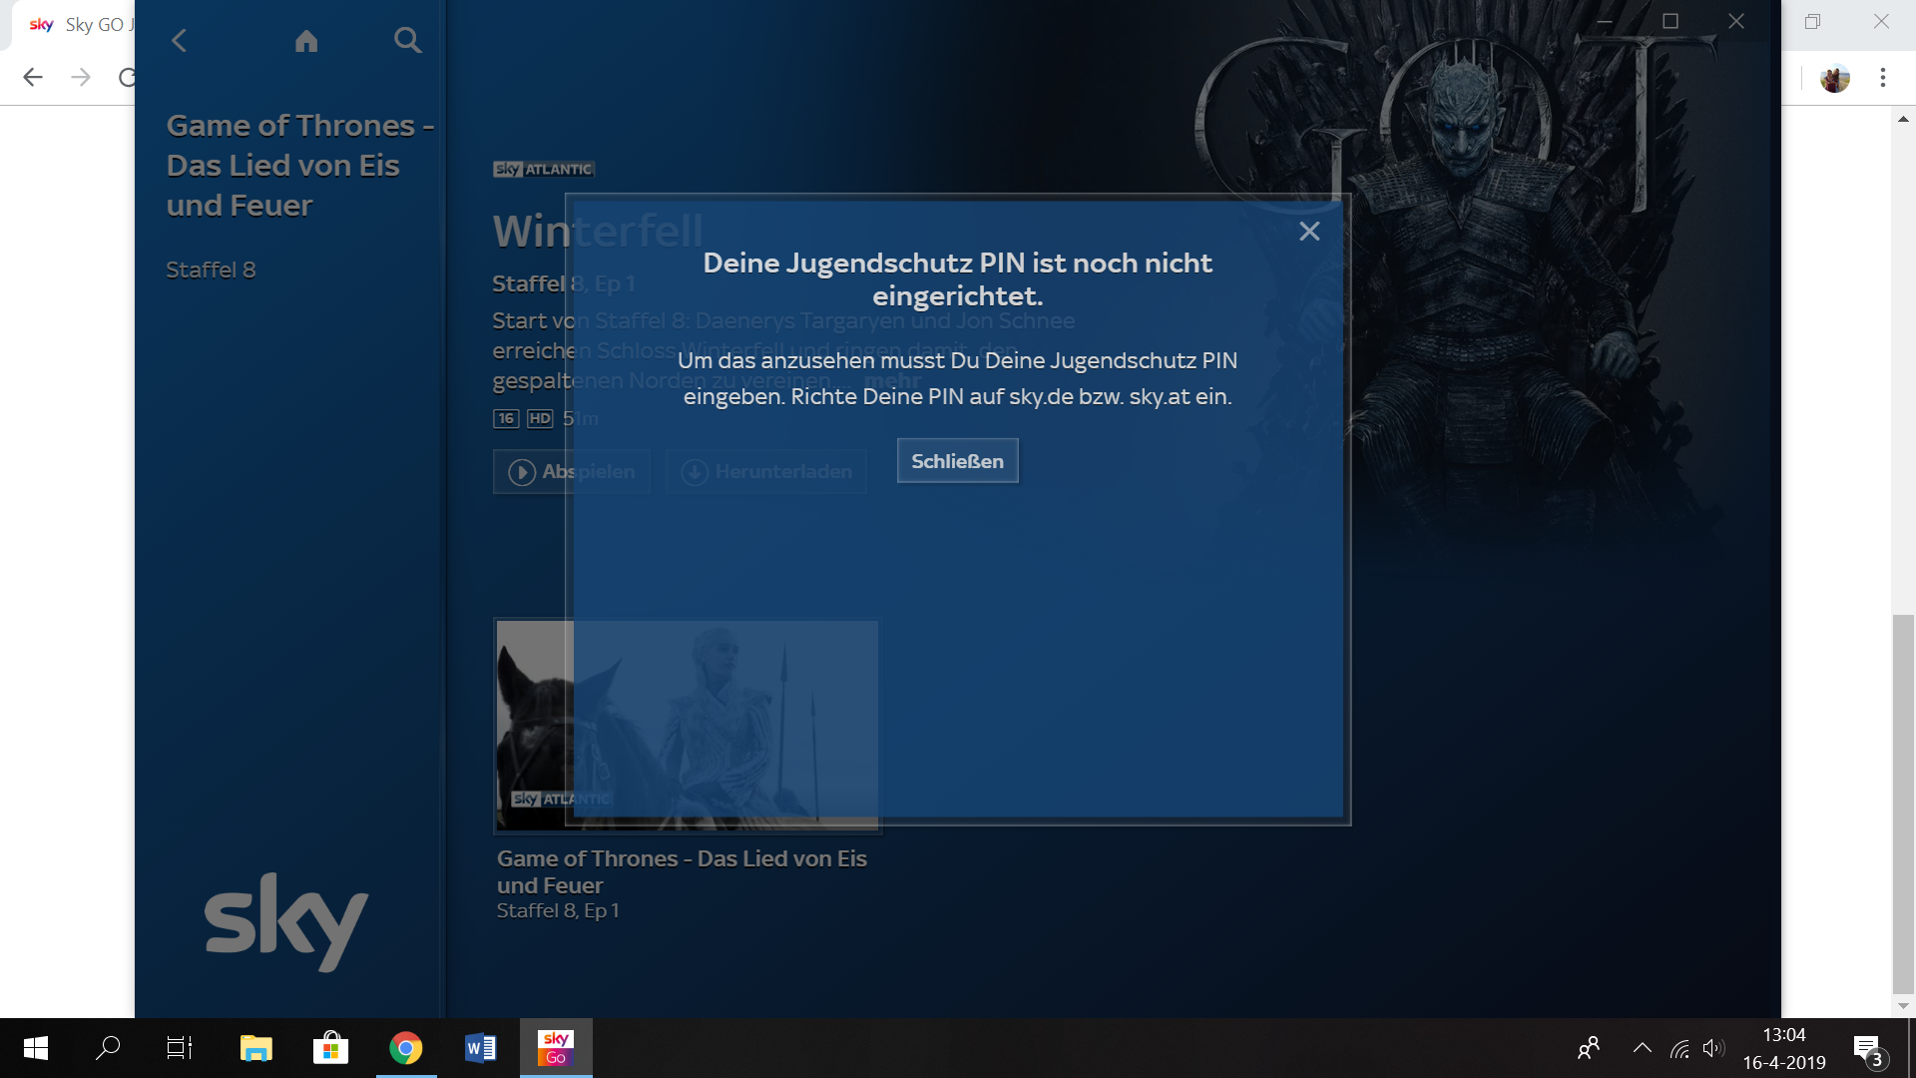Open Task View on taskbar
Image resolution: width=1916 pixels, height=1078 pixels.
tap(180, 1048)
